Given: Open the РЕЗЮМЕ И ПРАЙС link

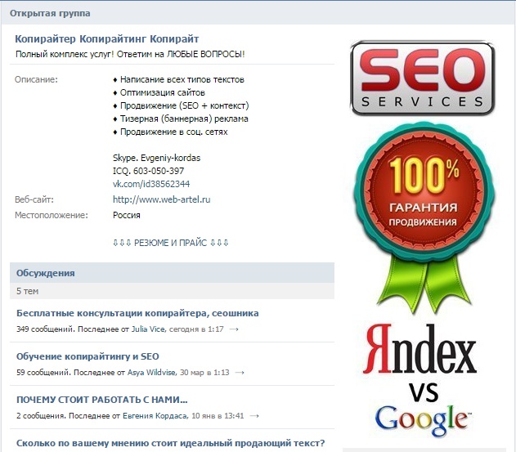Looking at the screenshot, I should pyautogui.click(x=170, y=243).
